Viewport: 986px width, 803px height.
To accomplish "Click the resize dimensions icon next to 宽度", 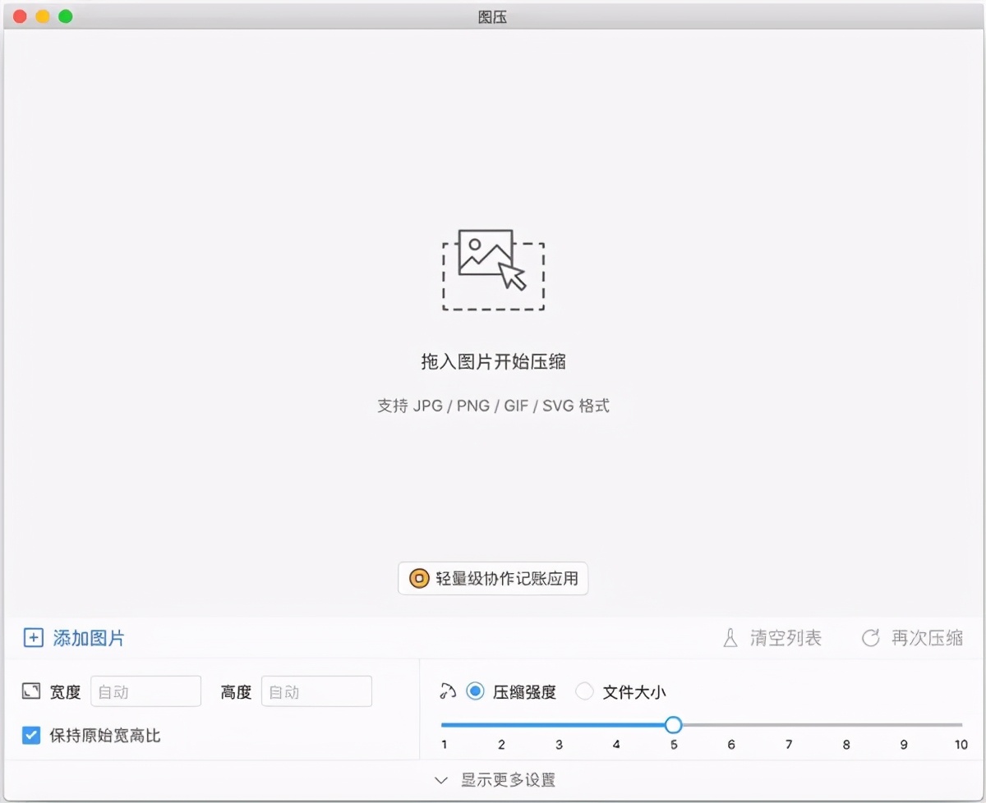I will [30, 691].
